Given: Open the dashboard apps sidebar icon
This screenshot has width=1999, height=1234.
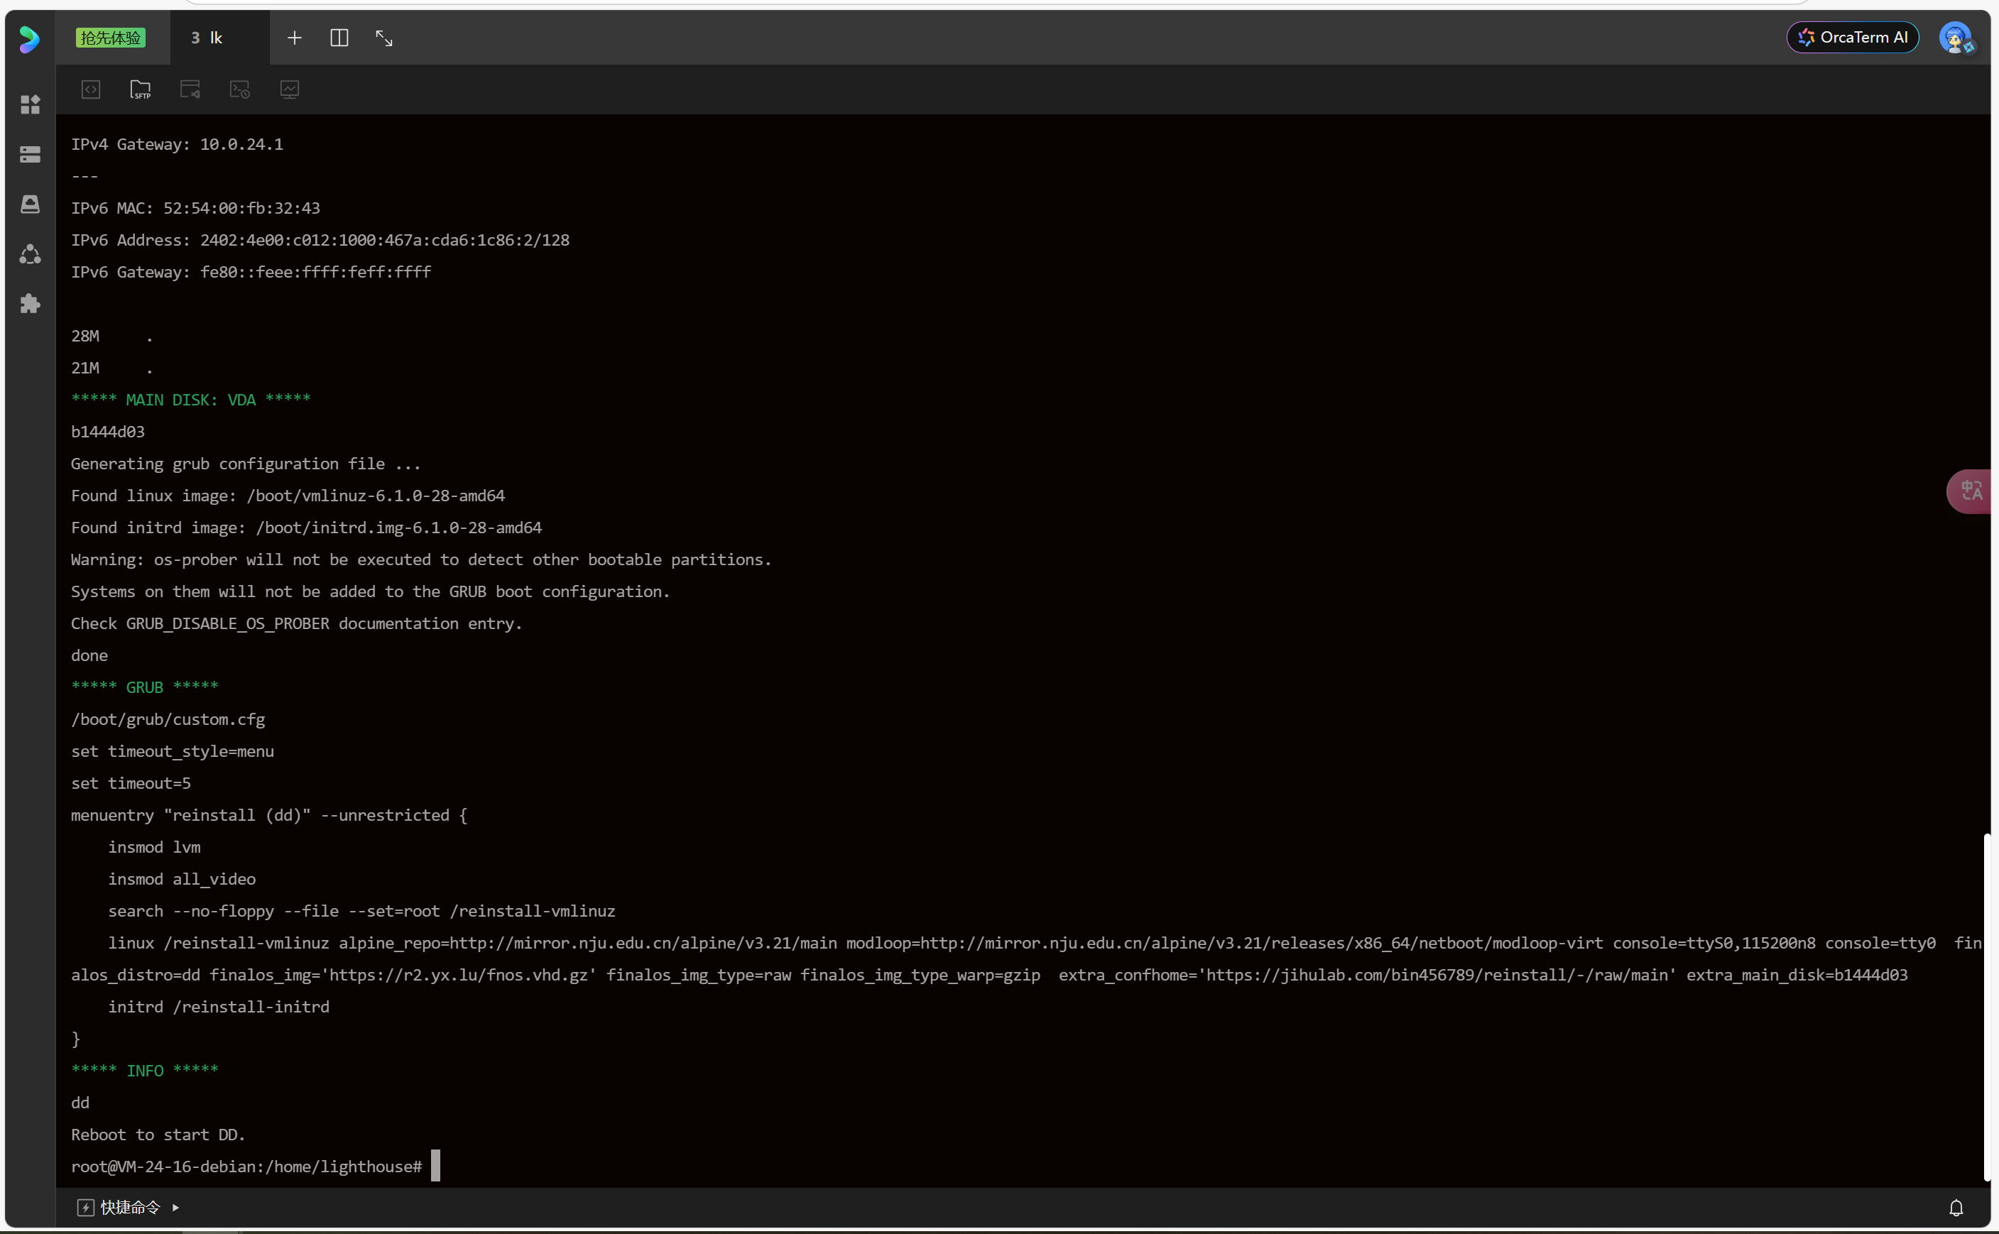Looking at the screenshot, I should coord(31,104).
